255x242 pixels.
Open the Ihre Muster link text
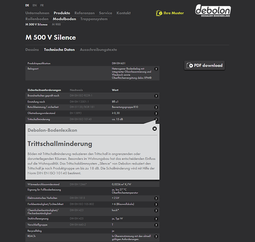[x=174, y=13]
